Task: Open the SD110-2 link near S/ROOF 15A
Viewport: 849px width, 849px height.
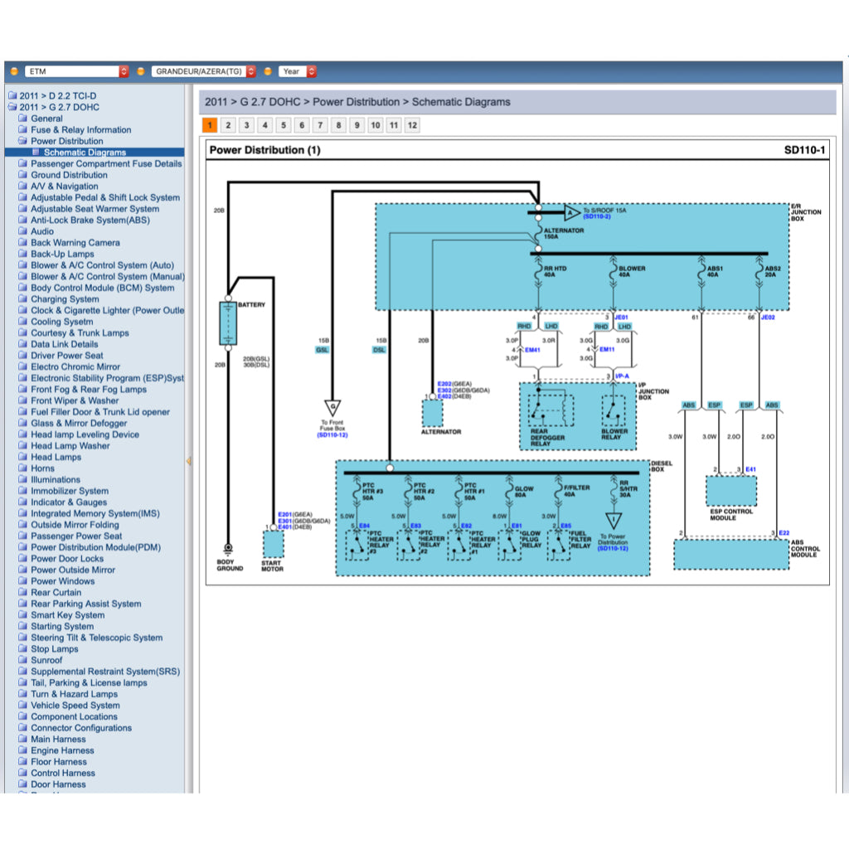Action: click(596, 216)
